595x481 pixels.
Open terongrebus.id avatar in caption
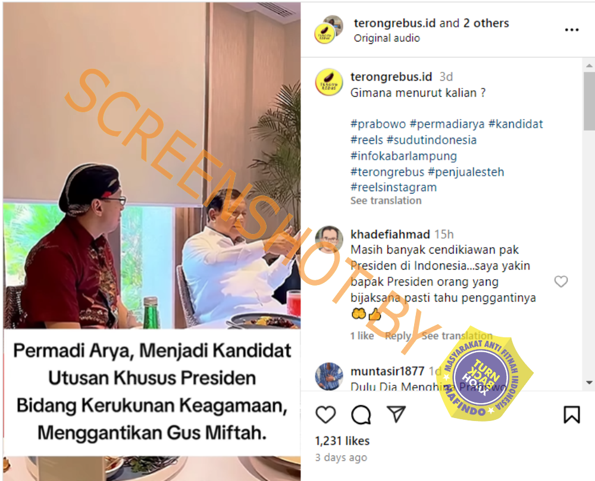click(x=328, y=82)
